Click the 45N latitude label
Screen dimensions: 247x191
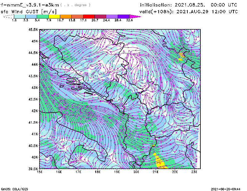click(35, 41)
